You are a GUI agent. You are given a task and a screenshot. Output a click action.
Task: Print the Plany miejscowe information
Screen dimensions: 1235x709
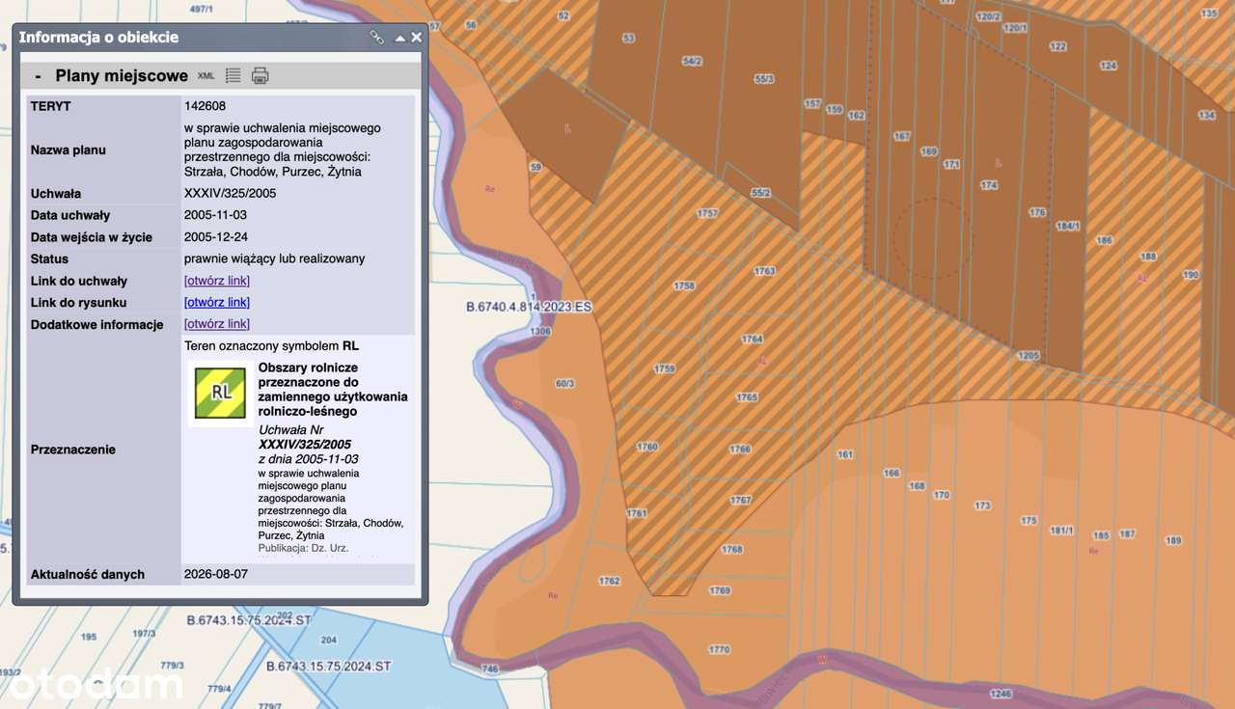click(x=261, y=75)
